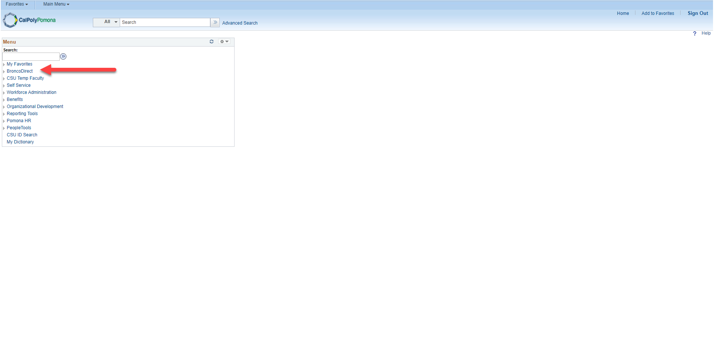Open the Menu personalization gear icon
Screen dimensions: 716x361
(x=223, y=41)
